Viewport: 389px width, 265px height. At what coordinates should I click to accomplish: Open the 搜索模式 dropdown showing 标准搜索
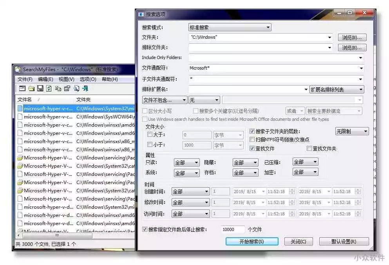(x=230, y=27)
